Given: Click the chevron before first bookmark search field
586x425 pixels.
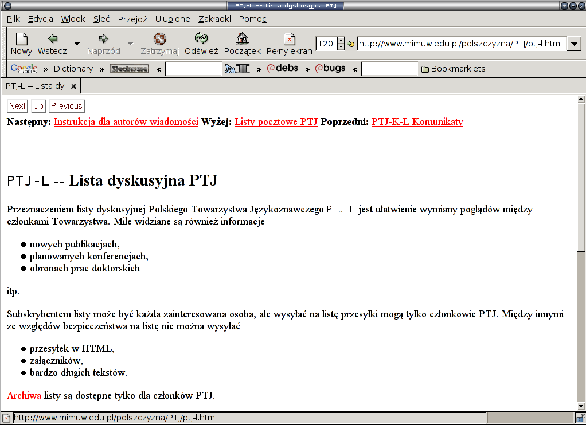Looking at the screenshot, I should click(x=158, y=69).
